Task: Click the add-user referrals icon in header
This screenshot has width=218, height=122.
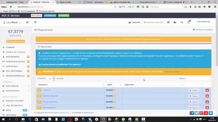Action: tap(175, 22)
